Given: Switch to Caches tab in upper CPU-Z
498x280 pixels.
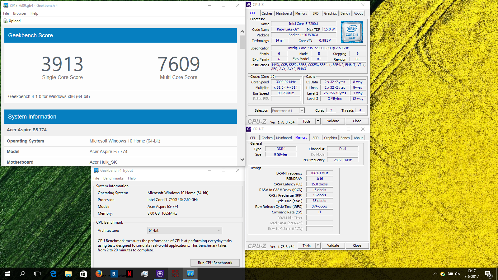Looking at the screenshot, I should coord(267,13).
